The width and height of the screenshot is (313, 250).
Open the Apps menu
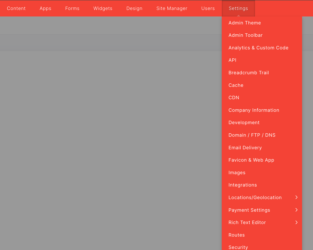coord(45,8)
